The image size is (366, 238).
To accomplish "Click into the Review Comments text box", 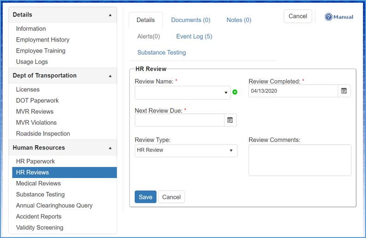I will click(x=300, y=160).
